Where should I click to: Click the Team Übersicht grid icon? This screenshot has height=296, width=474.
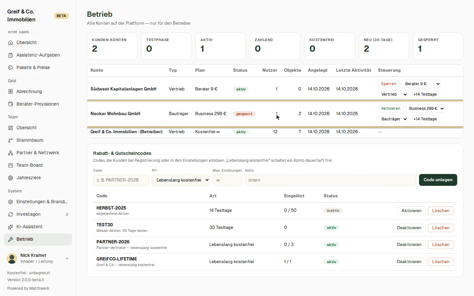(11, 128)
